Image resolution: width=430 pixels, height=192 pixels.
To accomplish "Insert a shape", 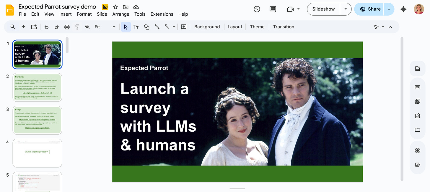I will pos(146,27).
